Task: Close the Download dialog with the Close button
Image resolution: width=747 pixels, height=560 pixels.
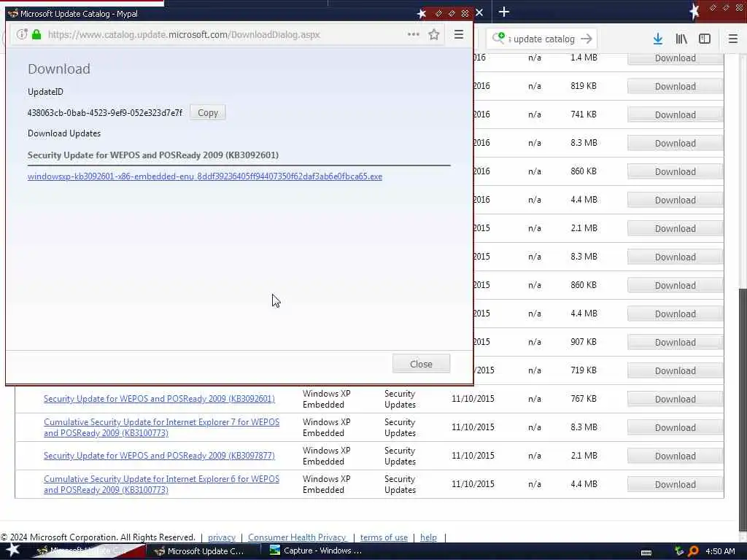Action: (x=421, y=364)
